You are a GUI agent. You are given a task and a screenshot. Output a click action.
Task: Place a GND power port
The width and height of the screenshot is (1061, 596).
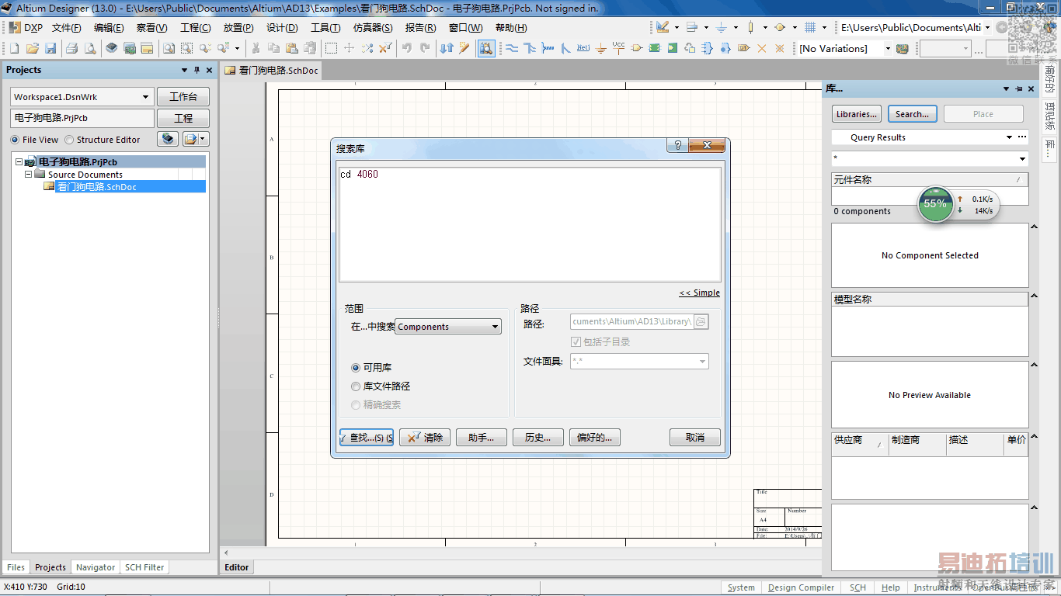point(601,48)
